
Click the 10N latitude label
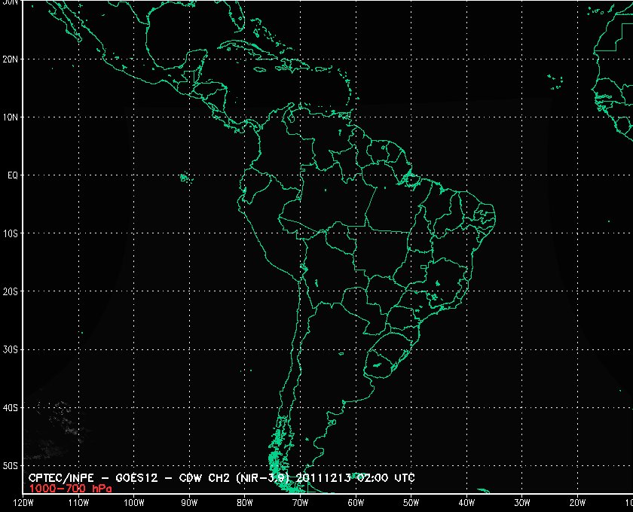(11, 117)
